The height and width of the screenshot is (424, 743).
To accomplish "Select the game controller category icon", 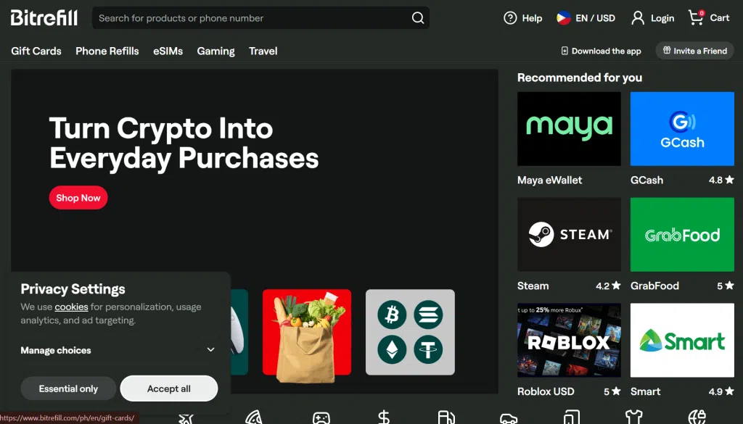I will [x=321, y=418].
